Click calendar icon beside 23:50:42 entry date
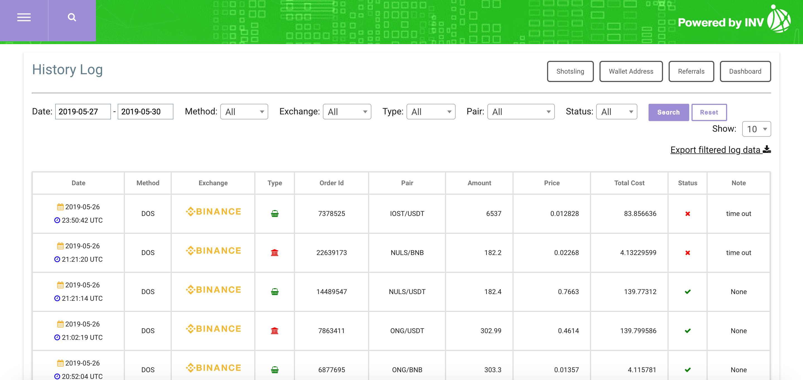This screenshot has width=803, height=380. pyautogui.click(x=60, y=207)
